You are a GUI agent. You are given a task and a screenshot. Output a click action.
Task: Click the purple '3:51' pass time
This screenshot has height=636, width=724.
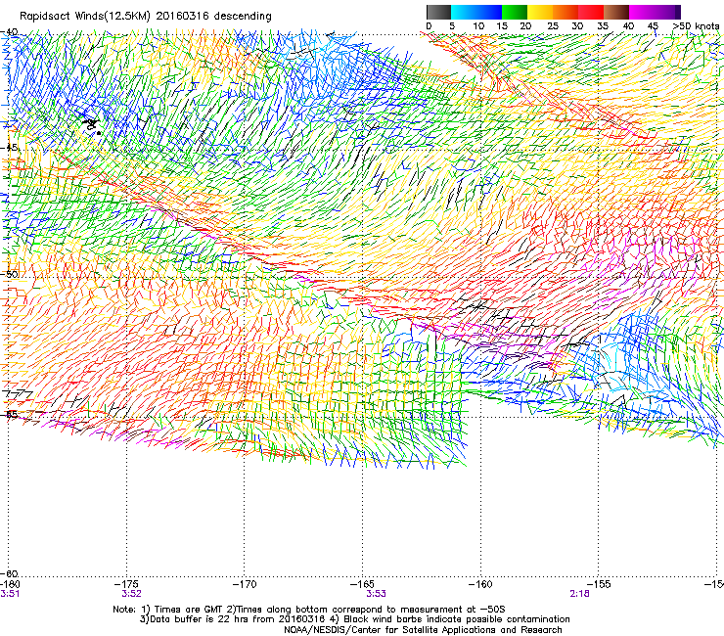(x=10, y=594)
